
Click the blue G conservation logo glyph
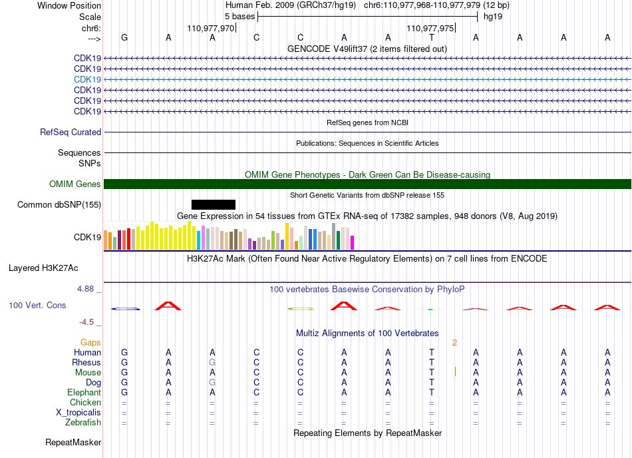(x=125, y=309)
